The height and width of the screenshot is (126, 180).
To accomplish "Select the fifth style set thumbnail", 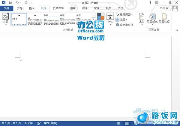I will coord(84,19).
